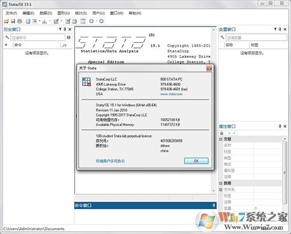Click the filter icon in 变量窗口 header
The height and width of the screenshot is (234, 291).
point(275,29)
